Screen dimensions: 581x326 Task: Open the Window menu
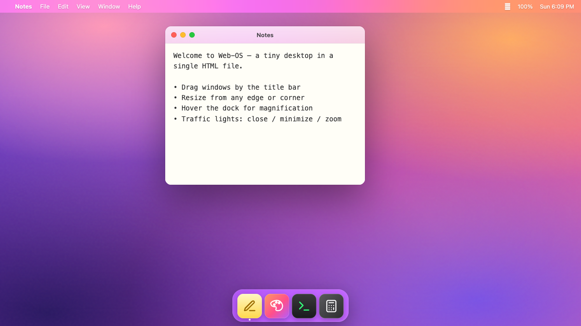pyautogui.click(x=109, y=6)
